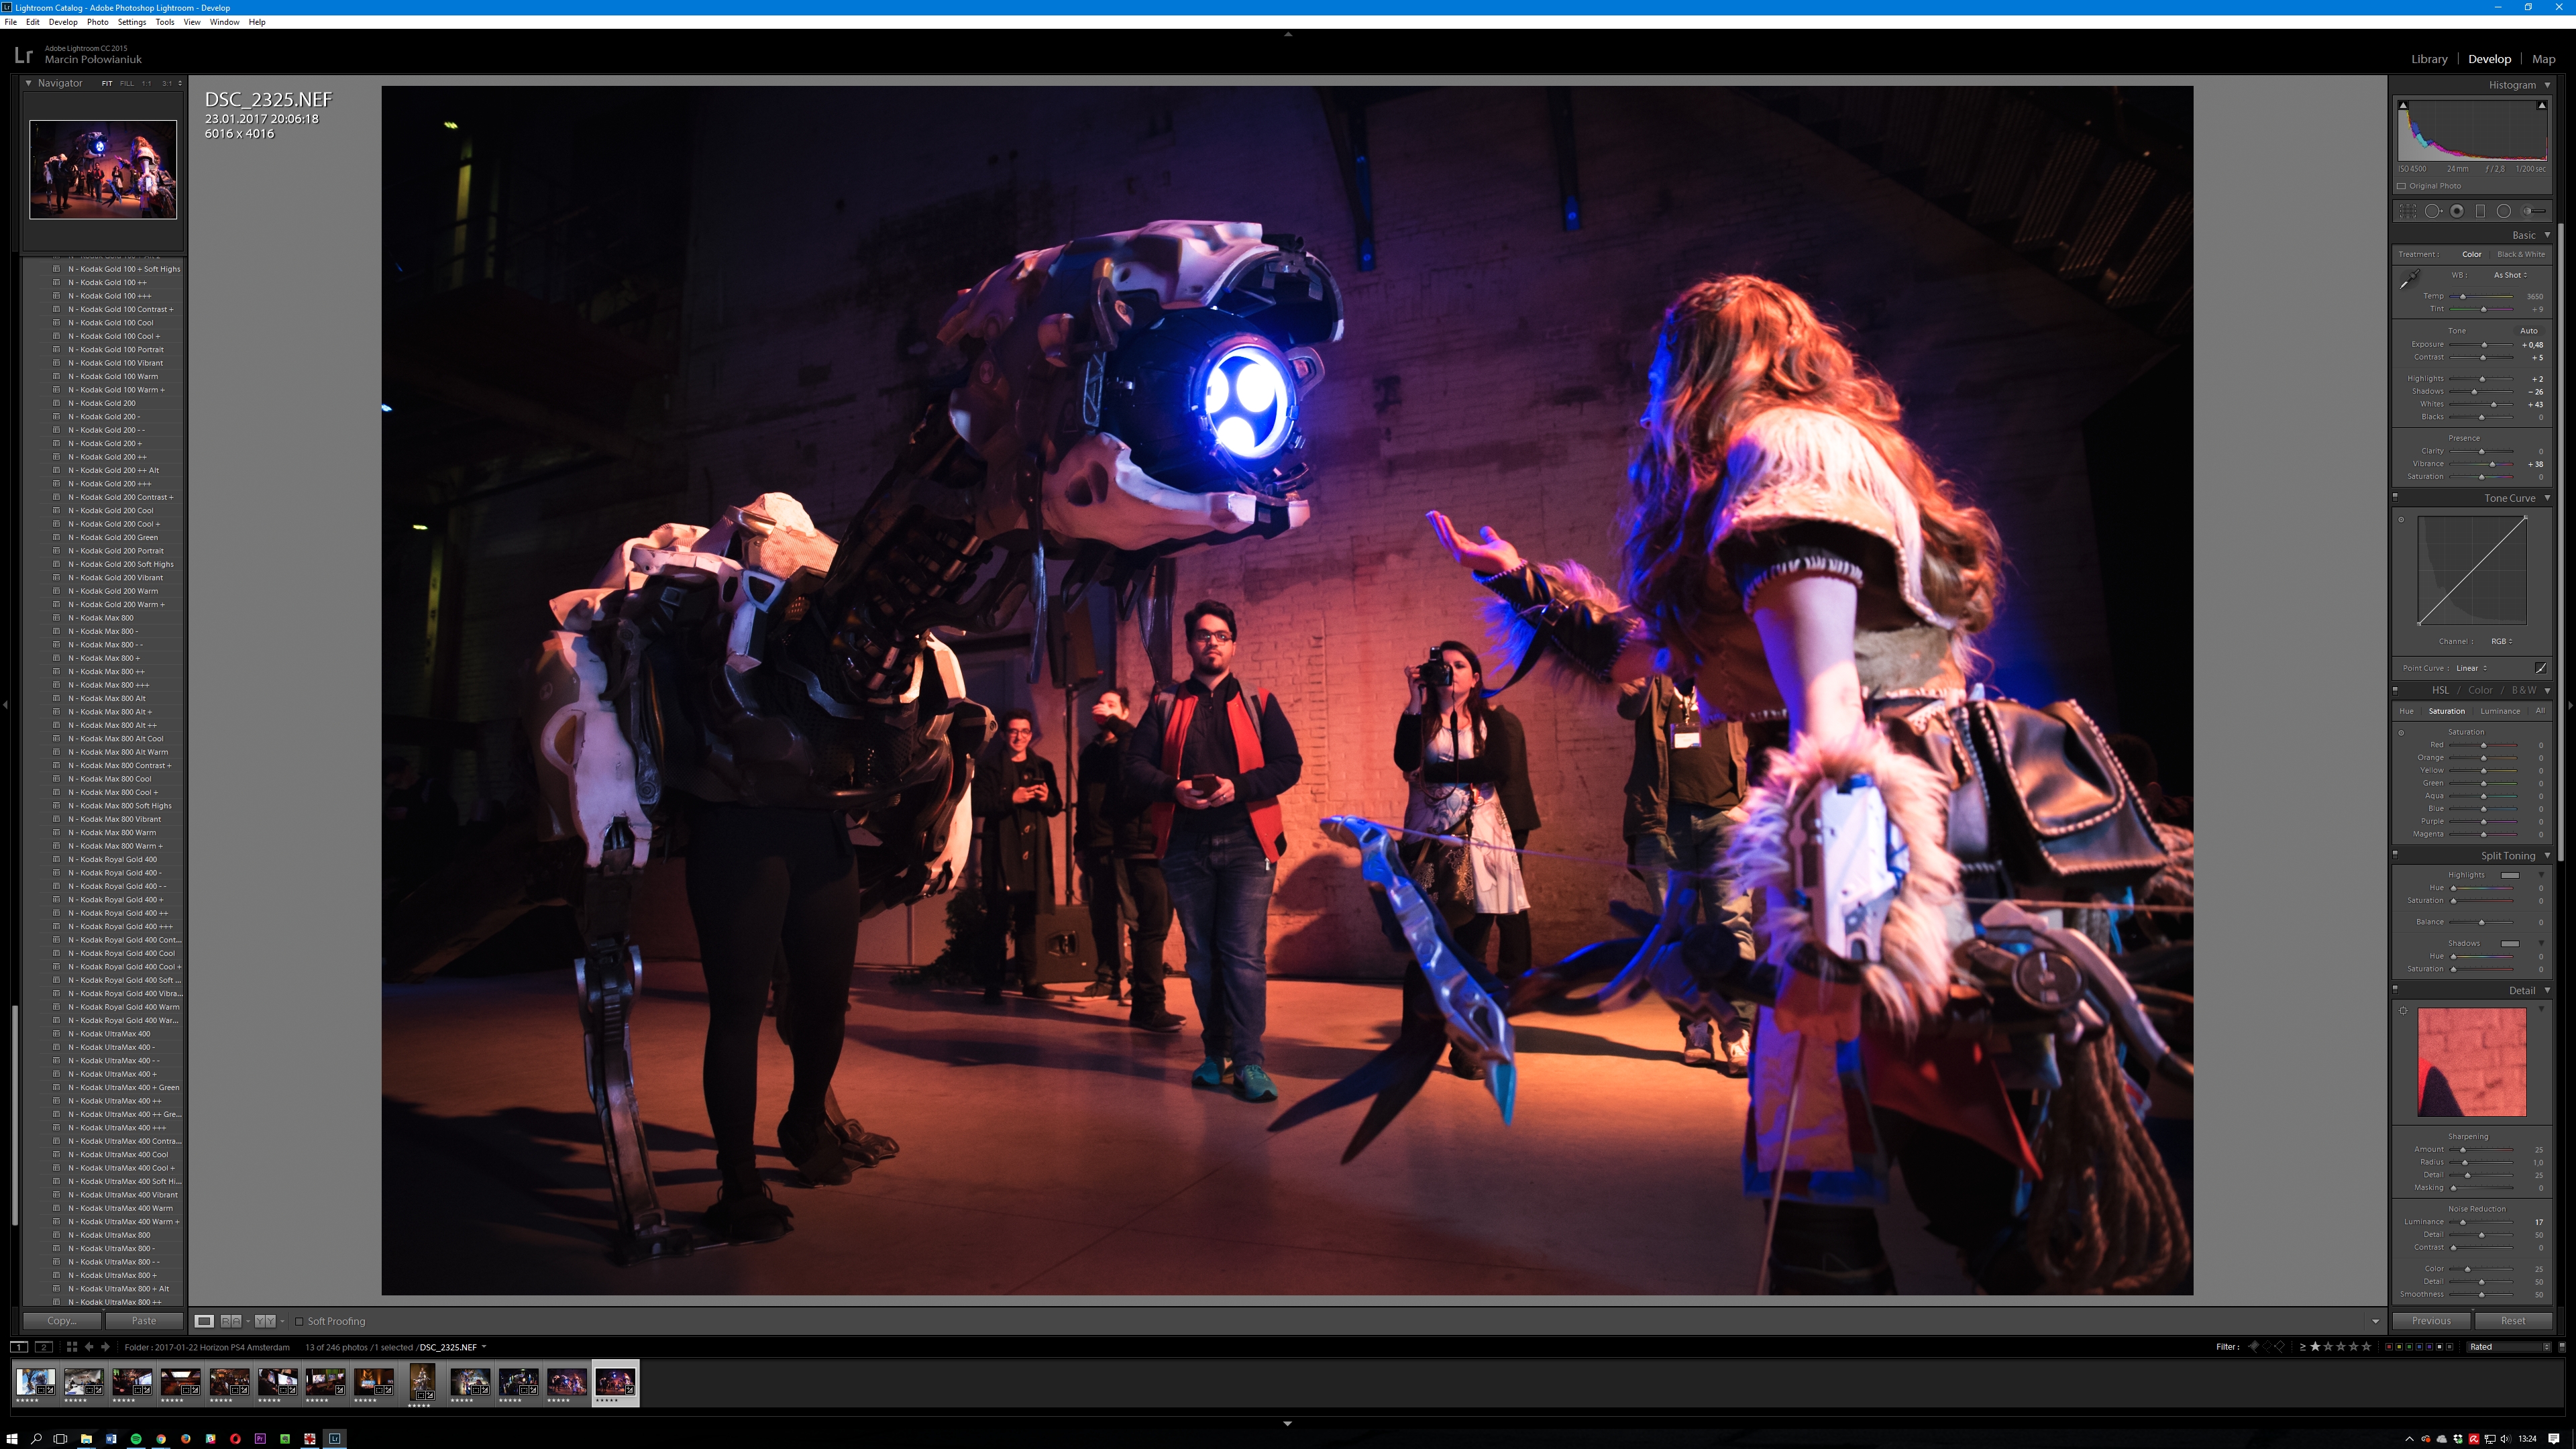Viewport: 2576px width, 1449px height.
Task: Set treatment to Color
Action: pyautogui.click(x=2472, y=254)
